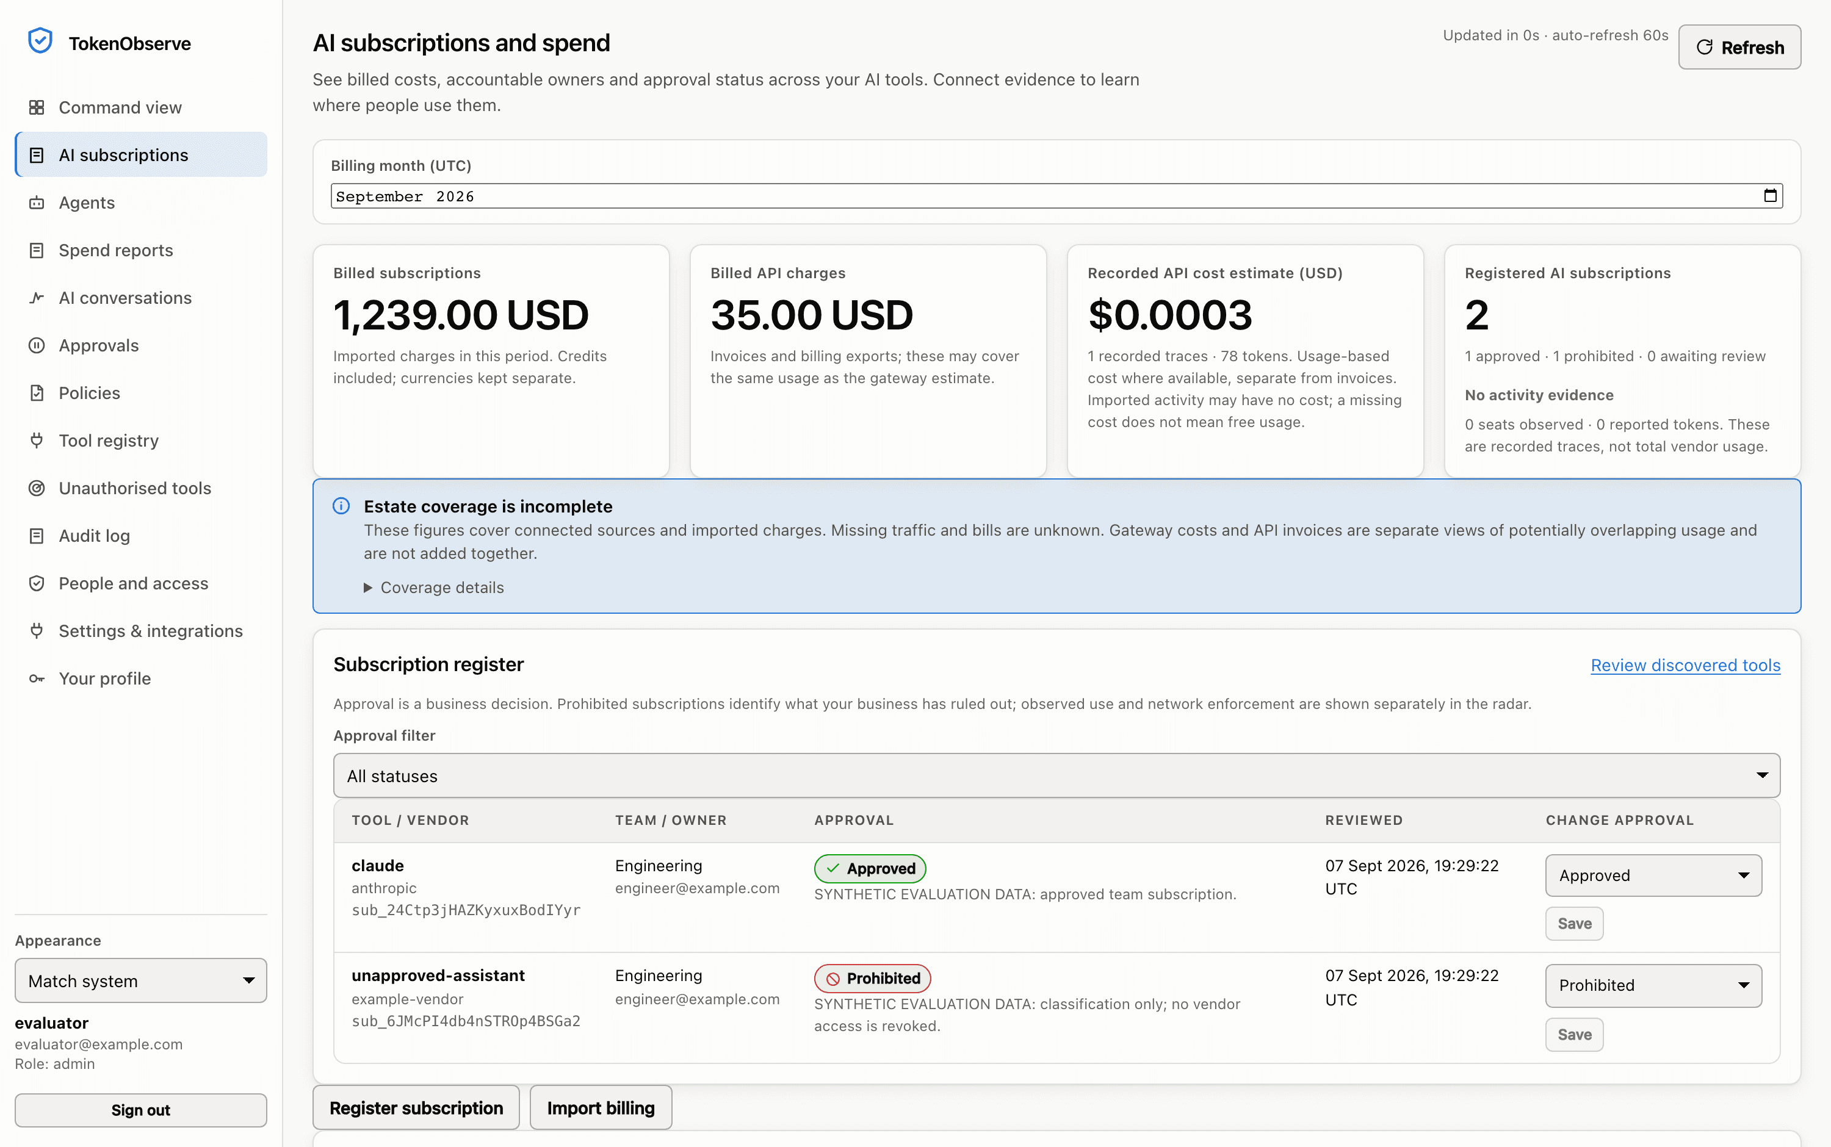Open the change approval dropdown for claude
Viewport: 1831px width, 1147px height.
(1653, 876)
